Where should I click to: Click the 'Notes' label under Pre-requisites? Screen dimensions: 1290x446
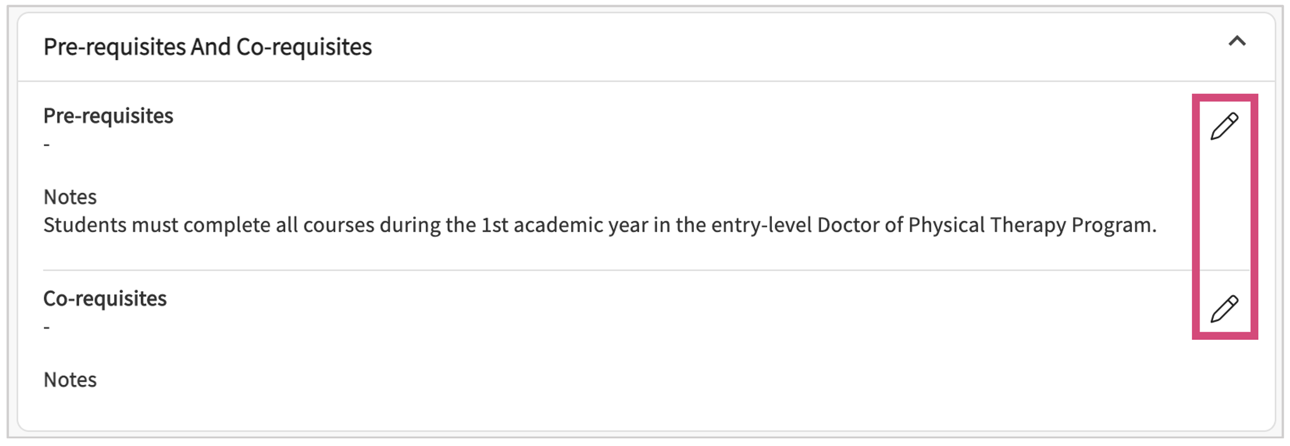[70, 197]
